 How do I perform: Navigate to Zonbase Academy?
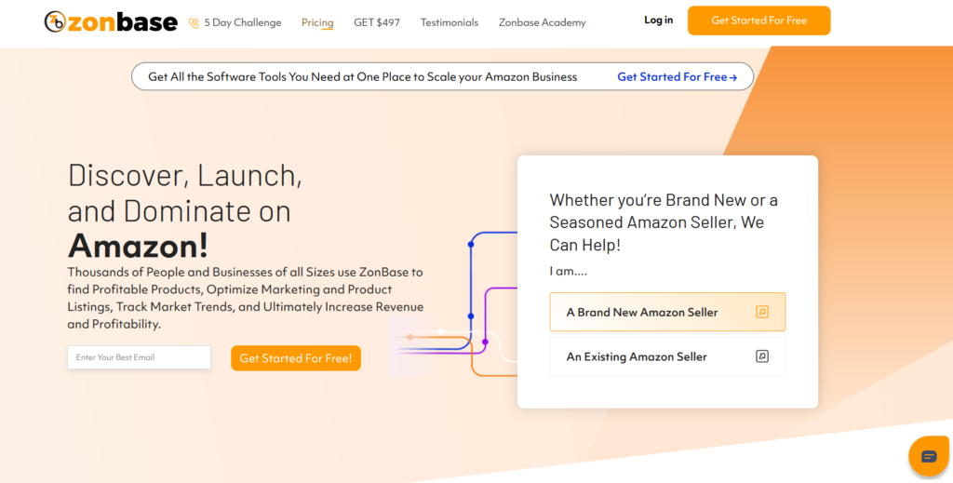pos(543,22)
